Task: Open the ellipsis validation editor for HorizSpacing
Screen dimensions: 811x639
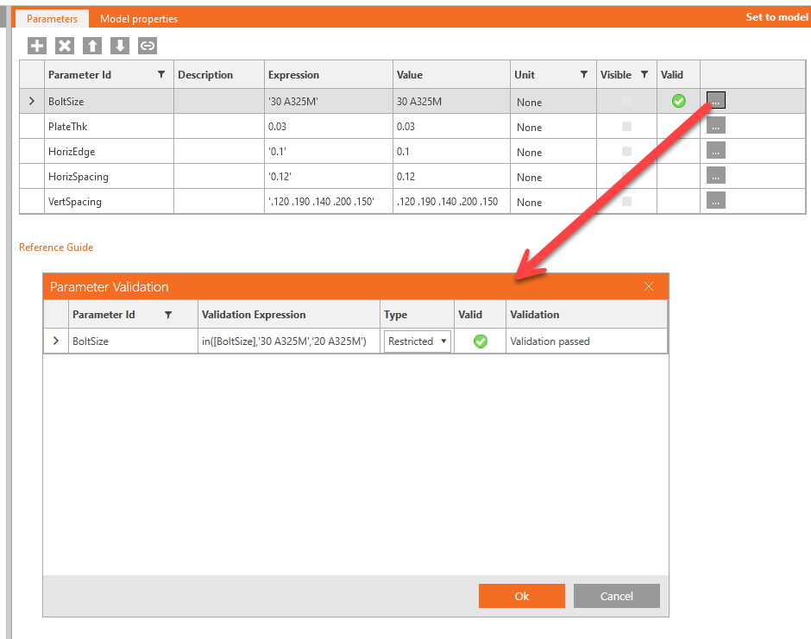Action: point(715,175)
